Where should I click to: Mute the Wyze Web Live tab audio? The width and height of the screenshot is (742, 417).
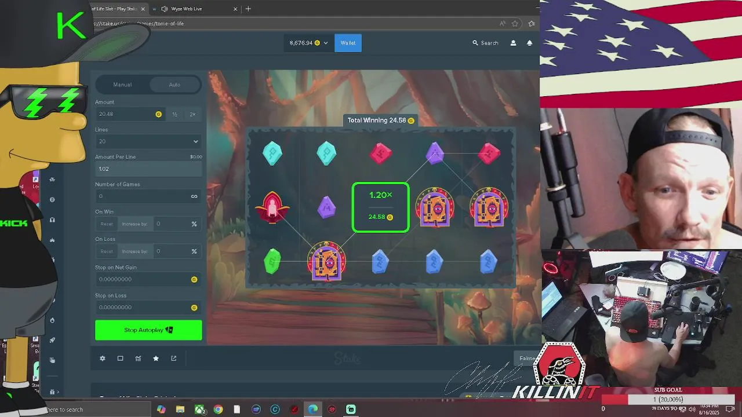click(165, 9)
